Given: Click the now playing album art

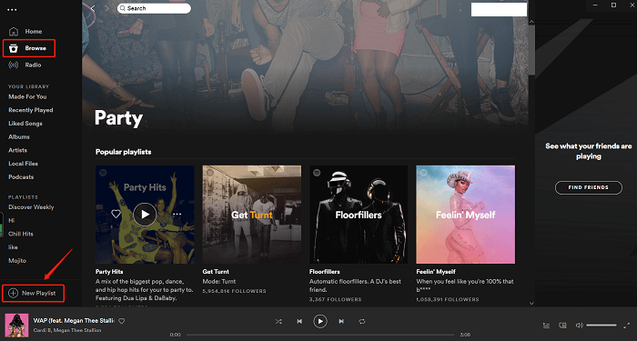Looking at the screenshot, I should coord(16,326).
